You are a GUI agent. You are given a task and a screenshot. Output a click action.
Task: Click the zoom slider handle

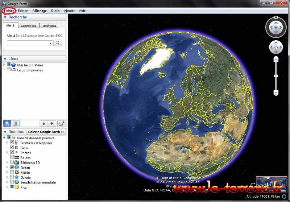(x=276, y=76)
